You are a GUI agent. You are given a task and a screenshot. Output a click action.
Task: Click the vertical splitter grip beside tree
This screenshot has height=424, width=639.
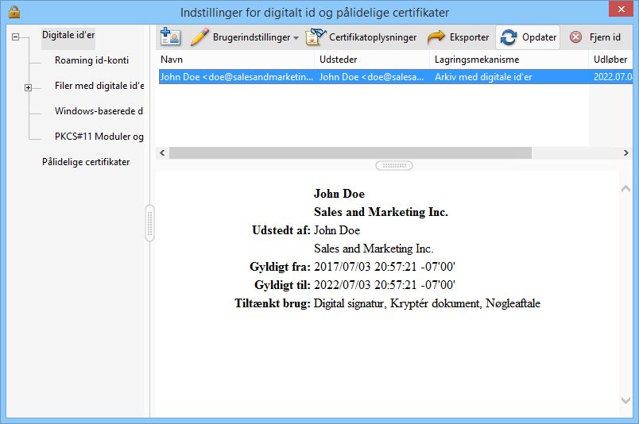pos(149,223)
